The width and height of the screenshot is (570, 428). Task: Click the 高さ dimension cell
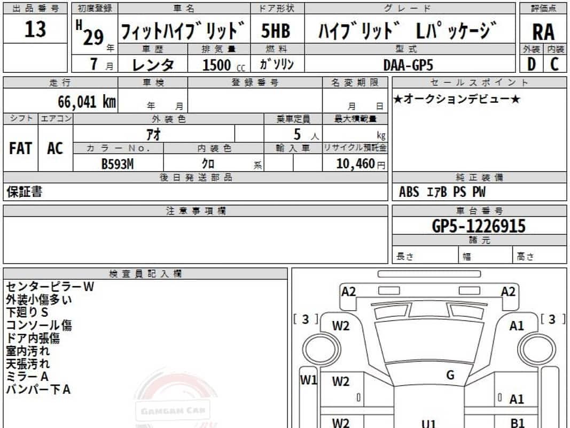click(x=540, y=255)
